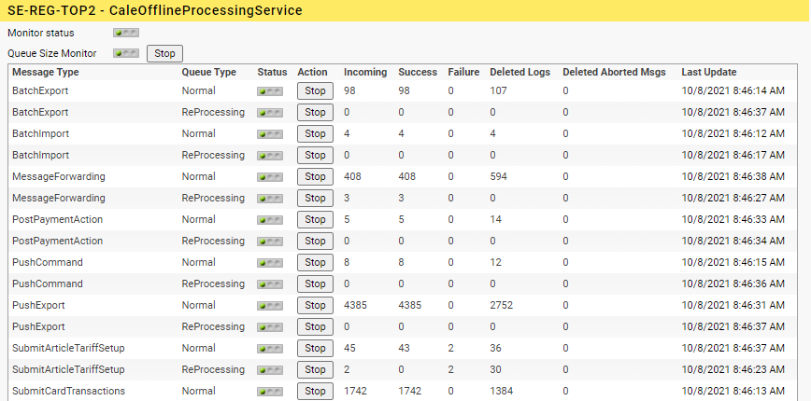Select SubmitCardTransactions Deleted Logs value 1384

(x=502, y=391)
